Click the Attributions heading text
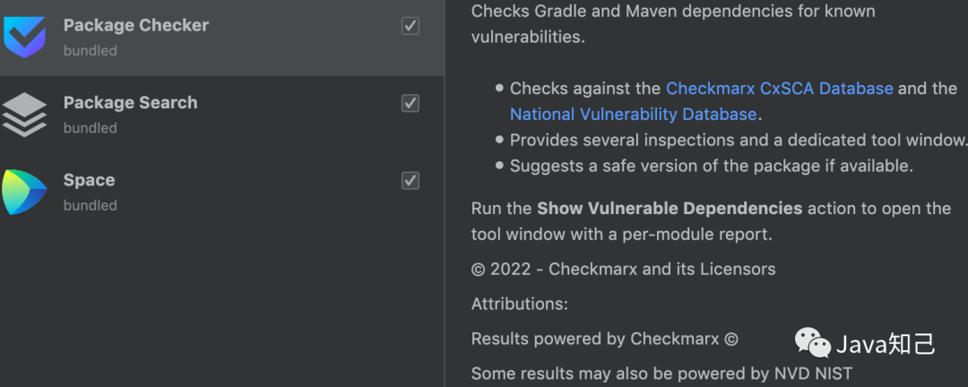The image size is (968, 387). [x=519, y=304]
